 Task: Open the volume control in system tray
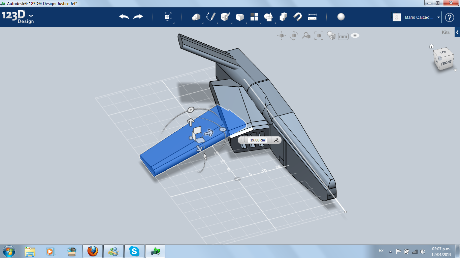coord(423,251)
